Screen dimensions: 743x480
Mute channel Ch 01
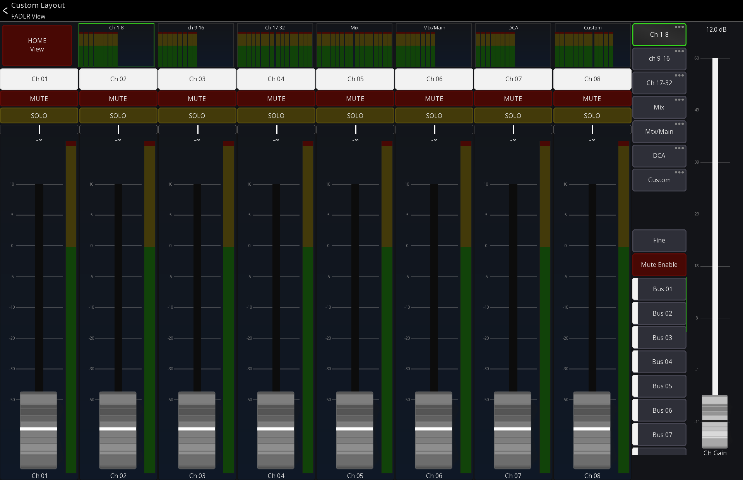click(x=39, y=99)
